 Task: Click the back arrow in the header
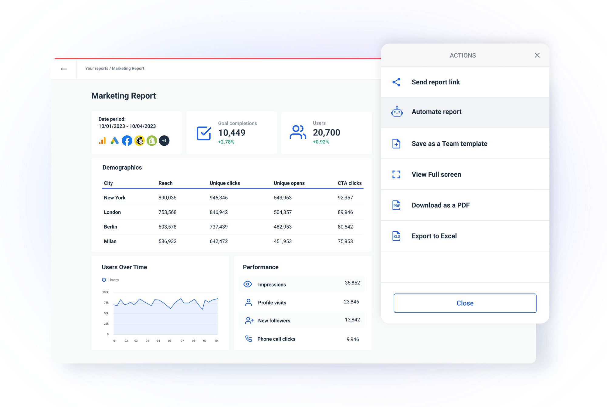click(x=64, y=69)
